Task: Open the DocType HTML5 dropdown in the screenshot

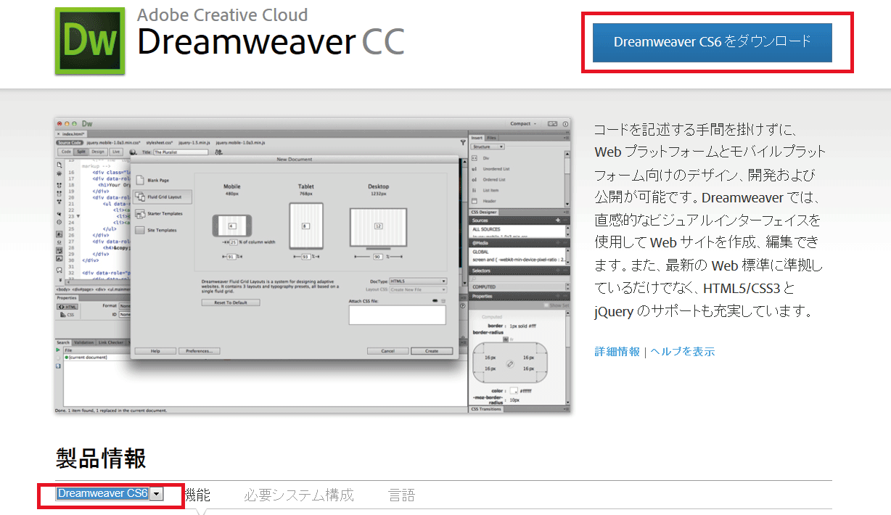Action: (x=418, y=281)
